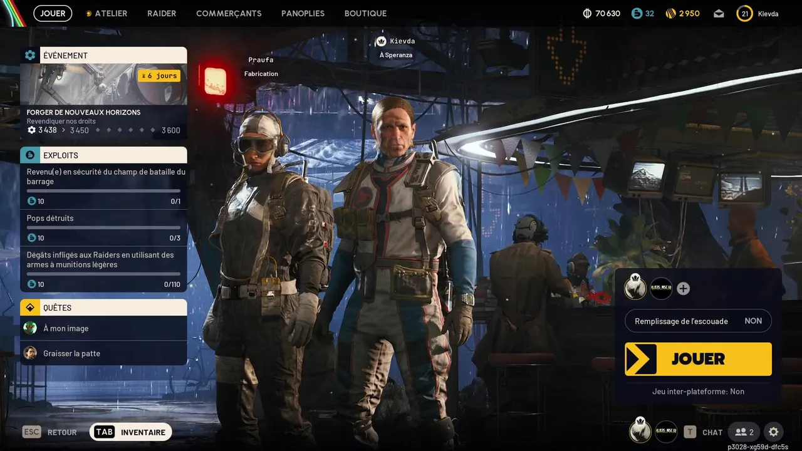Open the TAB INVENTAIRE button
Screen dimensions: 802x451
tap(130, 432)
